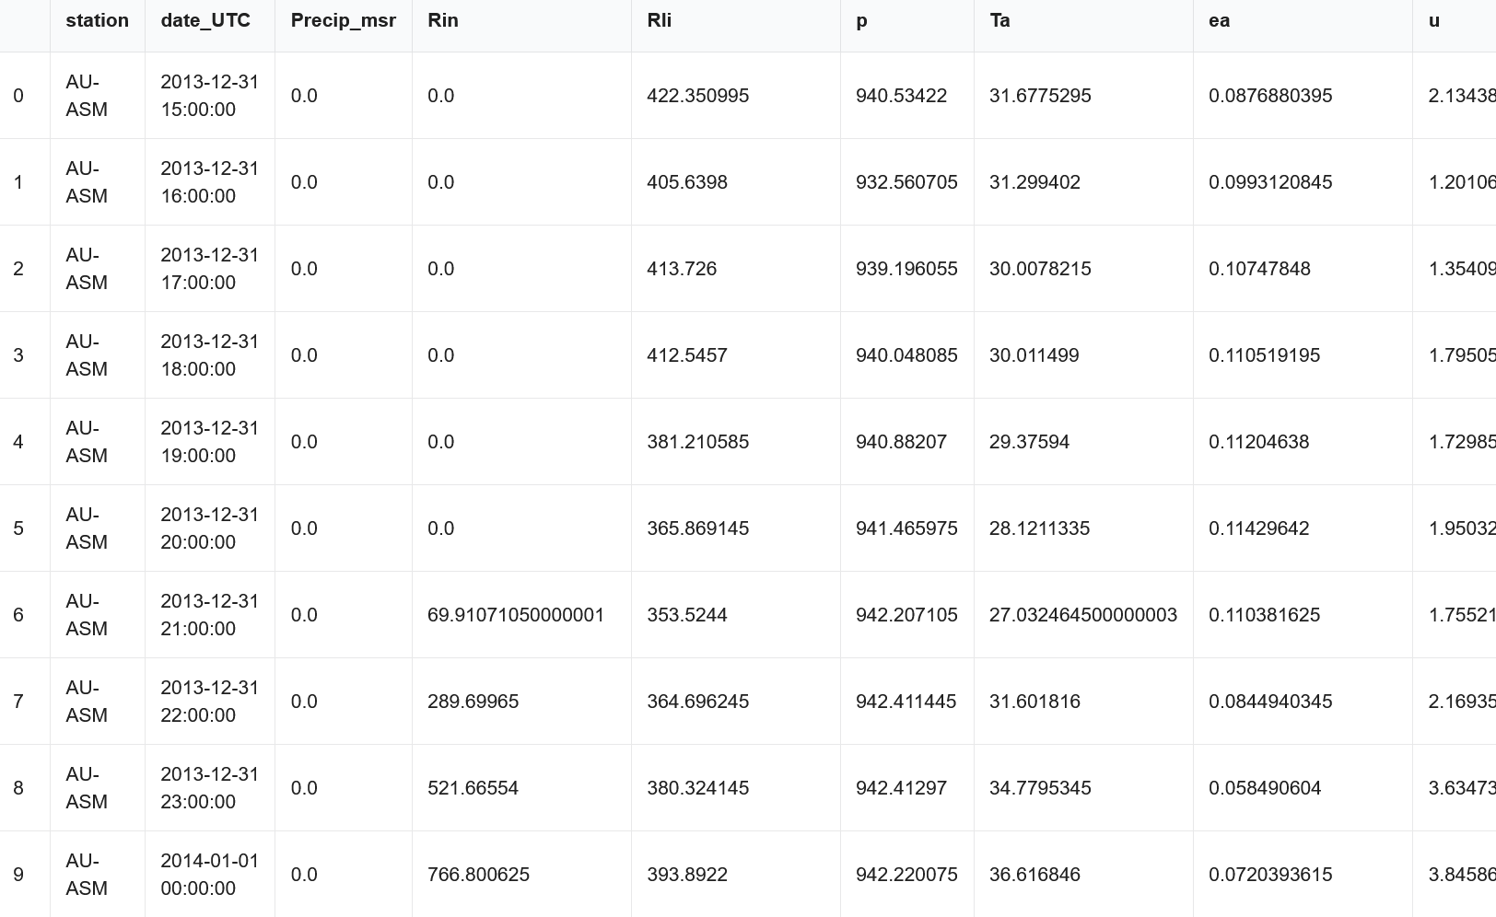Screen dimensions: 1496x917
Task: Click the Rin value 766.800625
Action: 478,875
